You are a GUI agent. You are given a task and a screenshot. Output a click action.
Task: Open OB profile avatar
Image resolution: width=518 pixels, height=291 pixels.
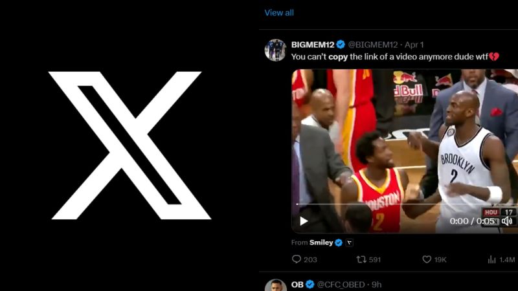pos(276,285)
